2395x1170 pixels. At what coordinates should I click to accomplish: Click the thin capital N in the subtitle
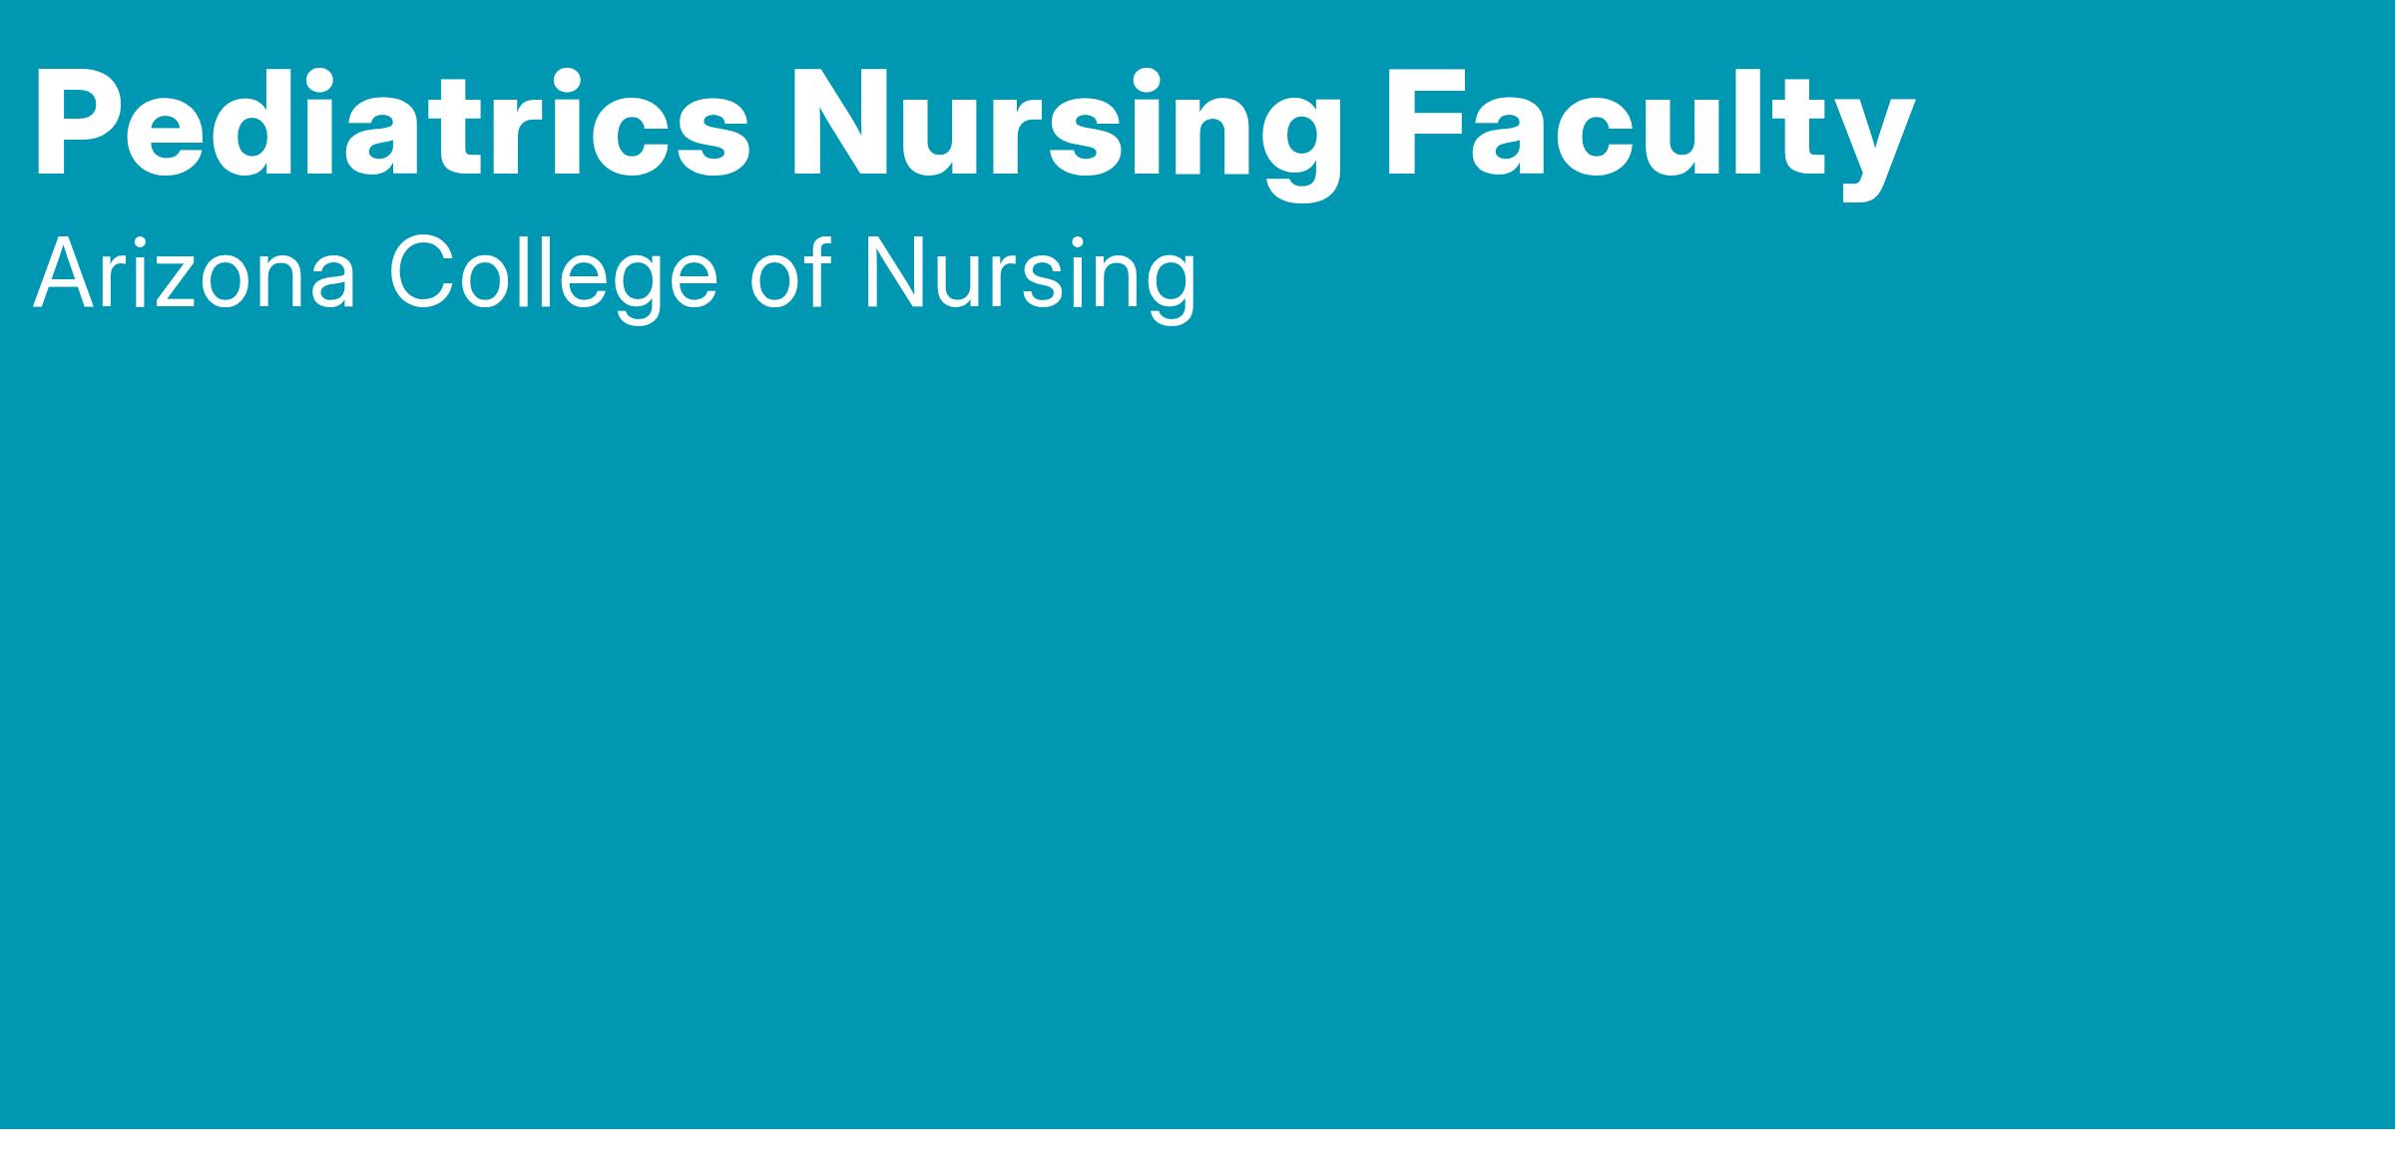click(891, 274)
